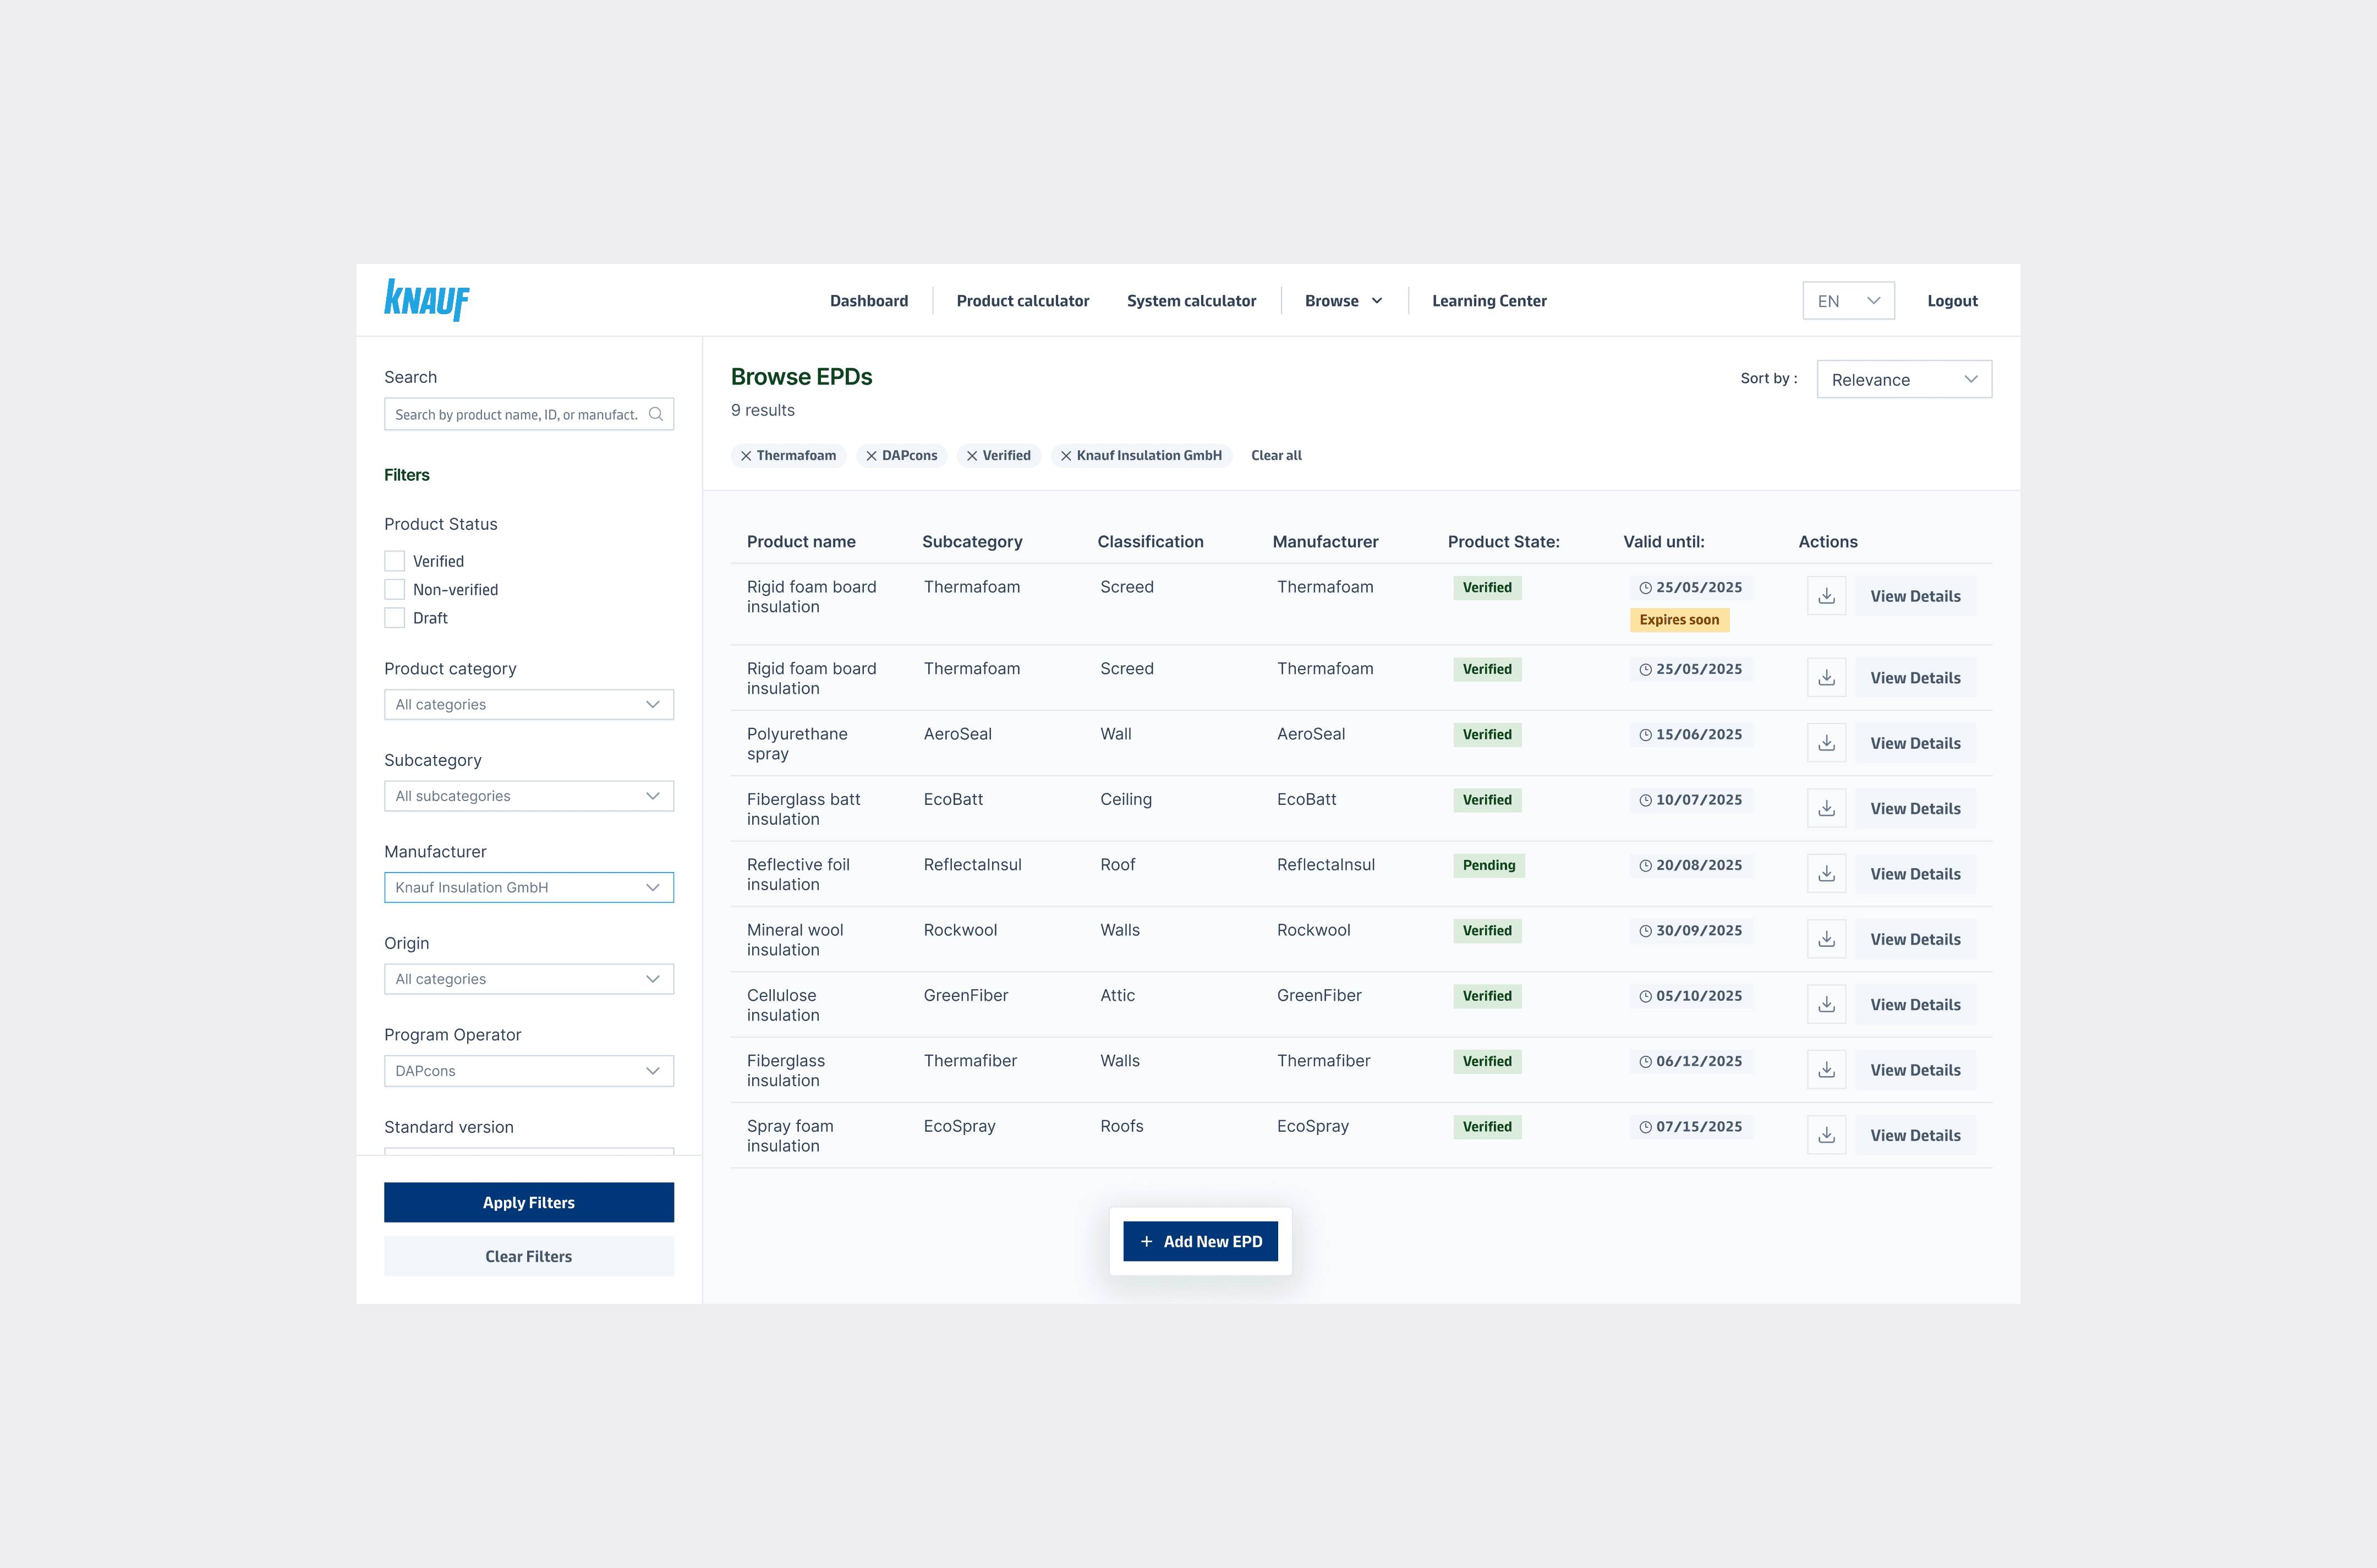The width and height of the screenshot is (2377, 1568).
Task: Enable the Non-verified checkbox
Action: (x=395, y=590)
